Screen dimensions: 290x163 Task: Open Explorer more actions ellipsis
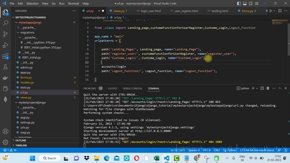(x=74, y=11)
